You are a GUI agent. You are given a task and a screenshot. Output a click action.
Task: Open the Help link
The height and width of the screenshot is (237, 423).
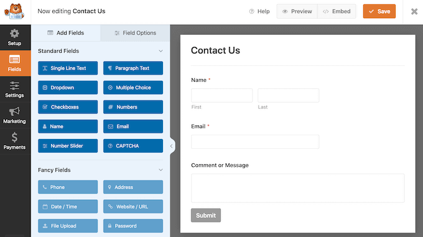pyautogui.click(x=259, y=11)
